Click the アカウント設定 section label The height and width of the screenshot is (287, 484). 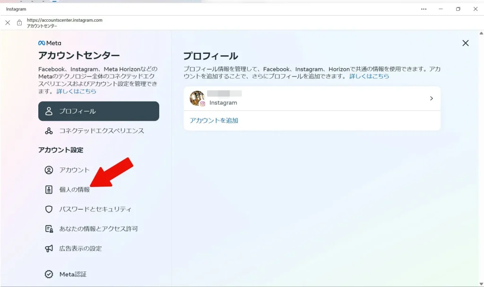[61, 150]
